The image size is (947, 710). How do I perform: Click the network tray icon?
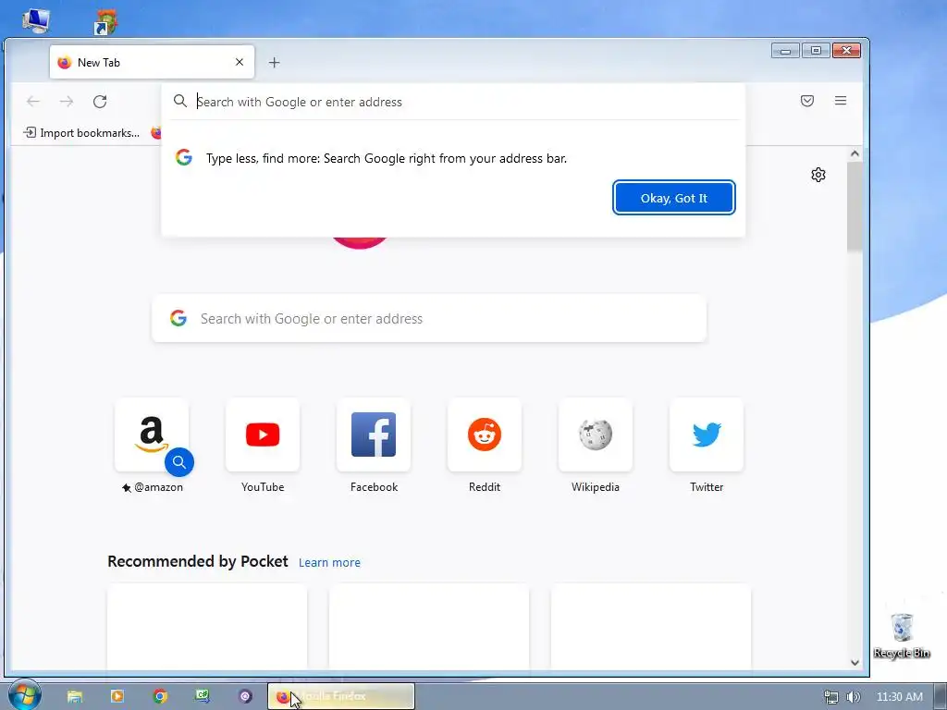831,697
